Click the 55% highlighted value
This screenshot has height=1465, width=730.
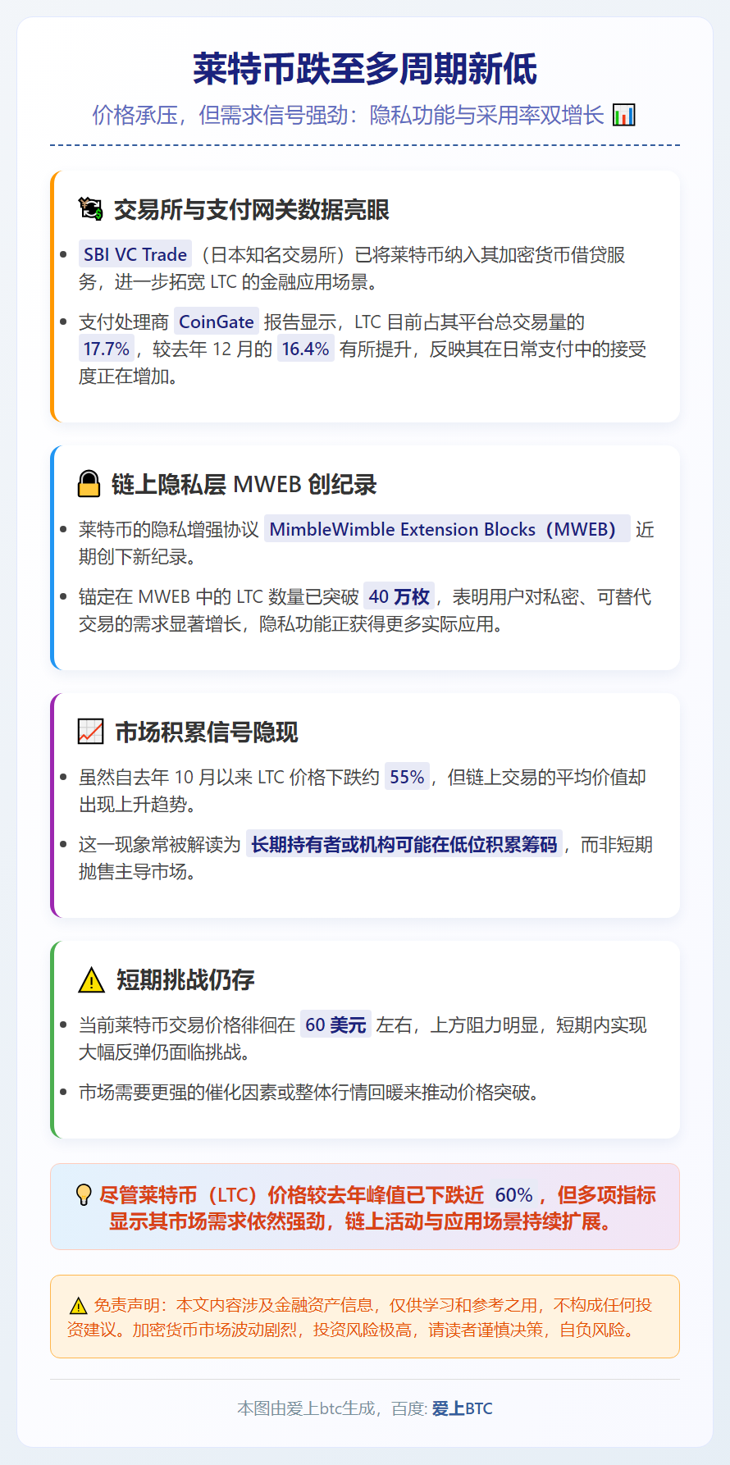pos(407,777)
